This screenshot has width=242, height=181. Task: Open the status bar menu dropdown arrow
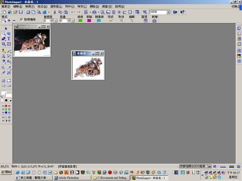[x=209, y=167]
